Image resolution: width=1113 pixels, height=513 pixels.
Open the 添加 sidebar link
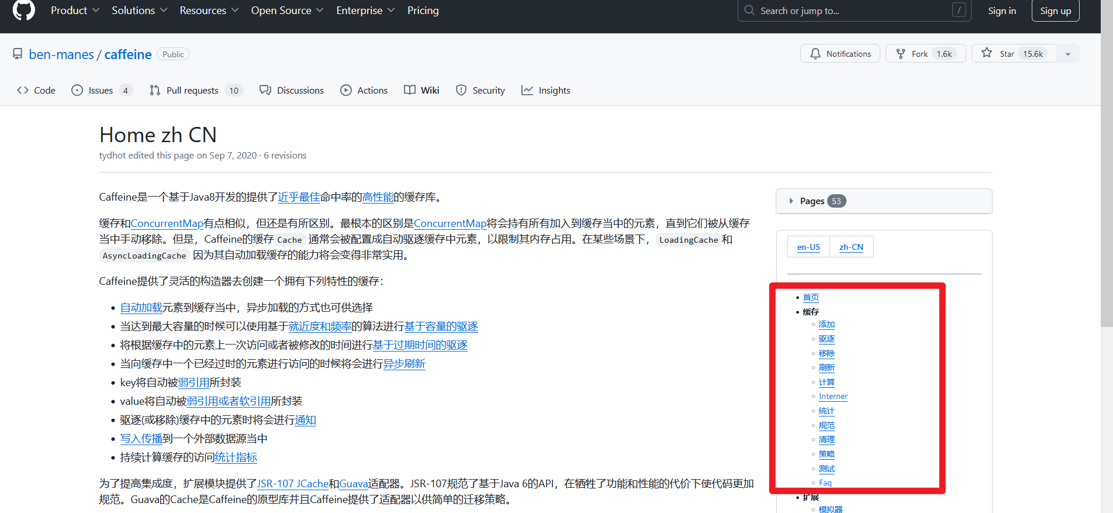(827, 325)
